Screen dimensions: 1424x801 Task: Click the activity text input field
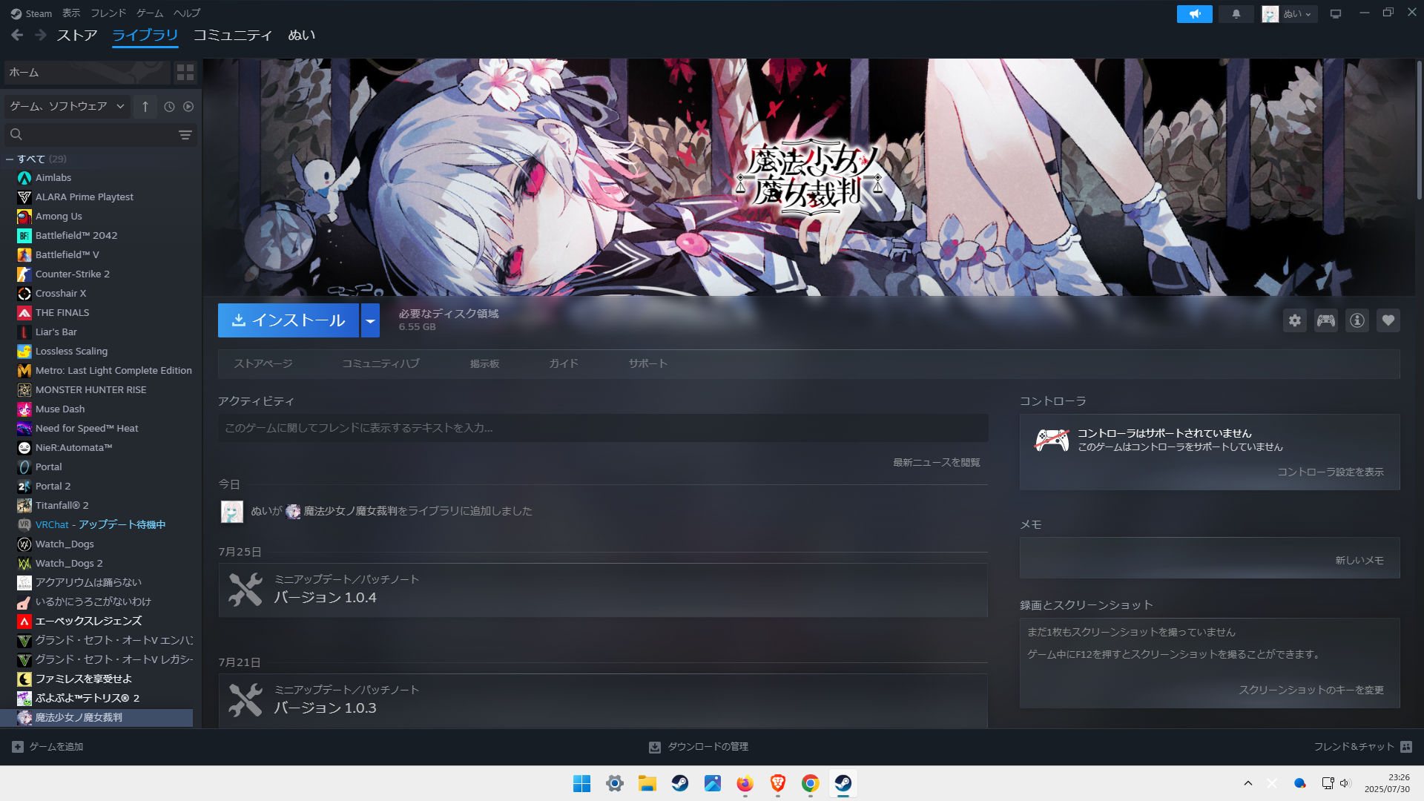tap(603, 428)
